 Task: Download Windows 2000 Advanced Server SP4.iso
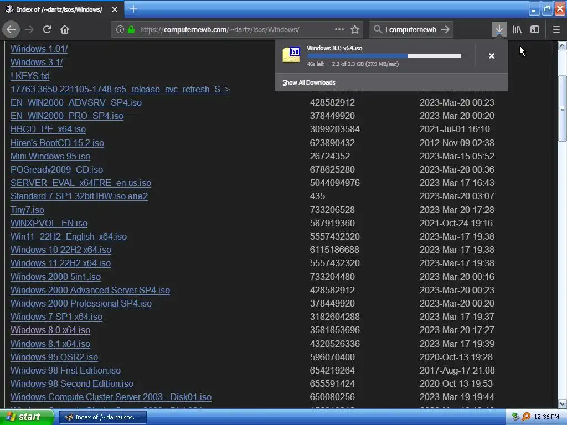(90, 290)
